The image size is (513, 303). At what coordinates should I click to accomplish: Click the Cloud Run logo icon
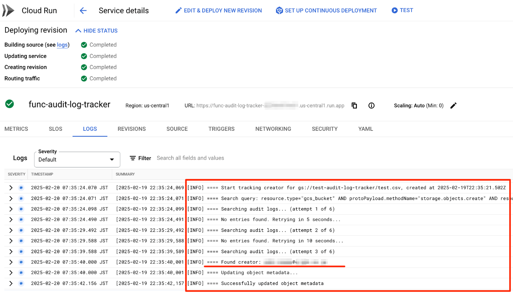click(8, 11)
